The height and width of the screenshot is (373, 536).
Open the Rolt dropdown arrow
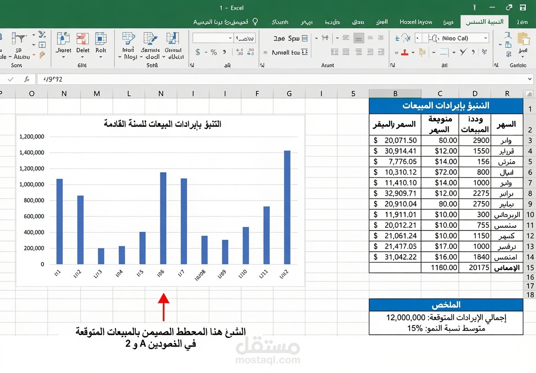pos(101,57)
